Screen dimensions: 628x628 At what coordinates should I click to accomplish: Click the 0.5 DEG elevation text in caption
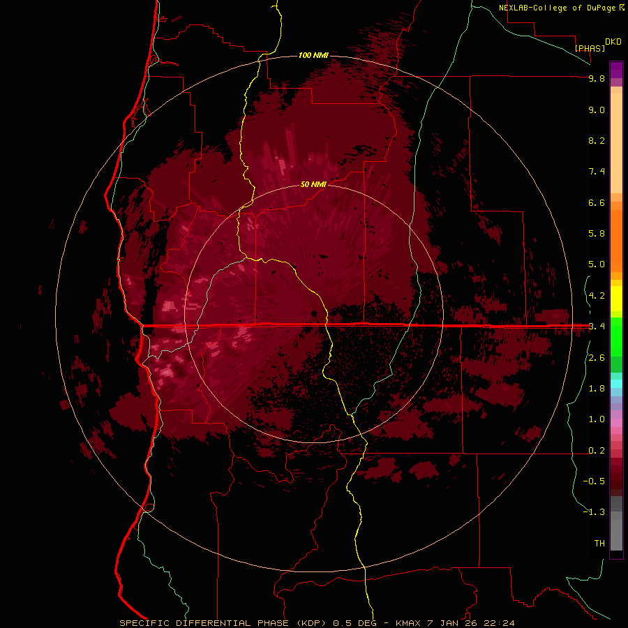pyautogui.click(x=357, y=623)
